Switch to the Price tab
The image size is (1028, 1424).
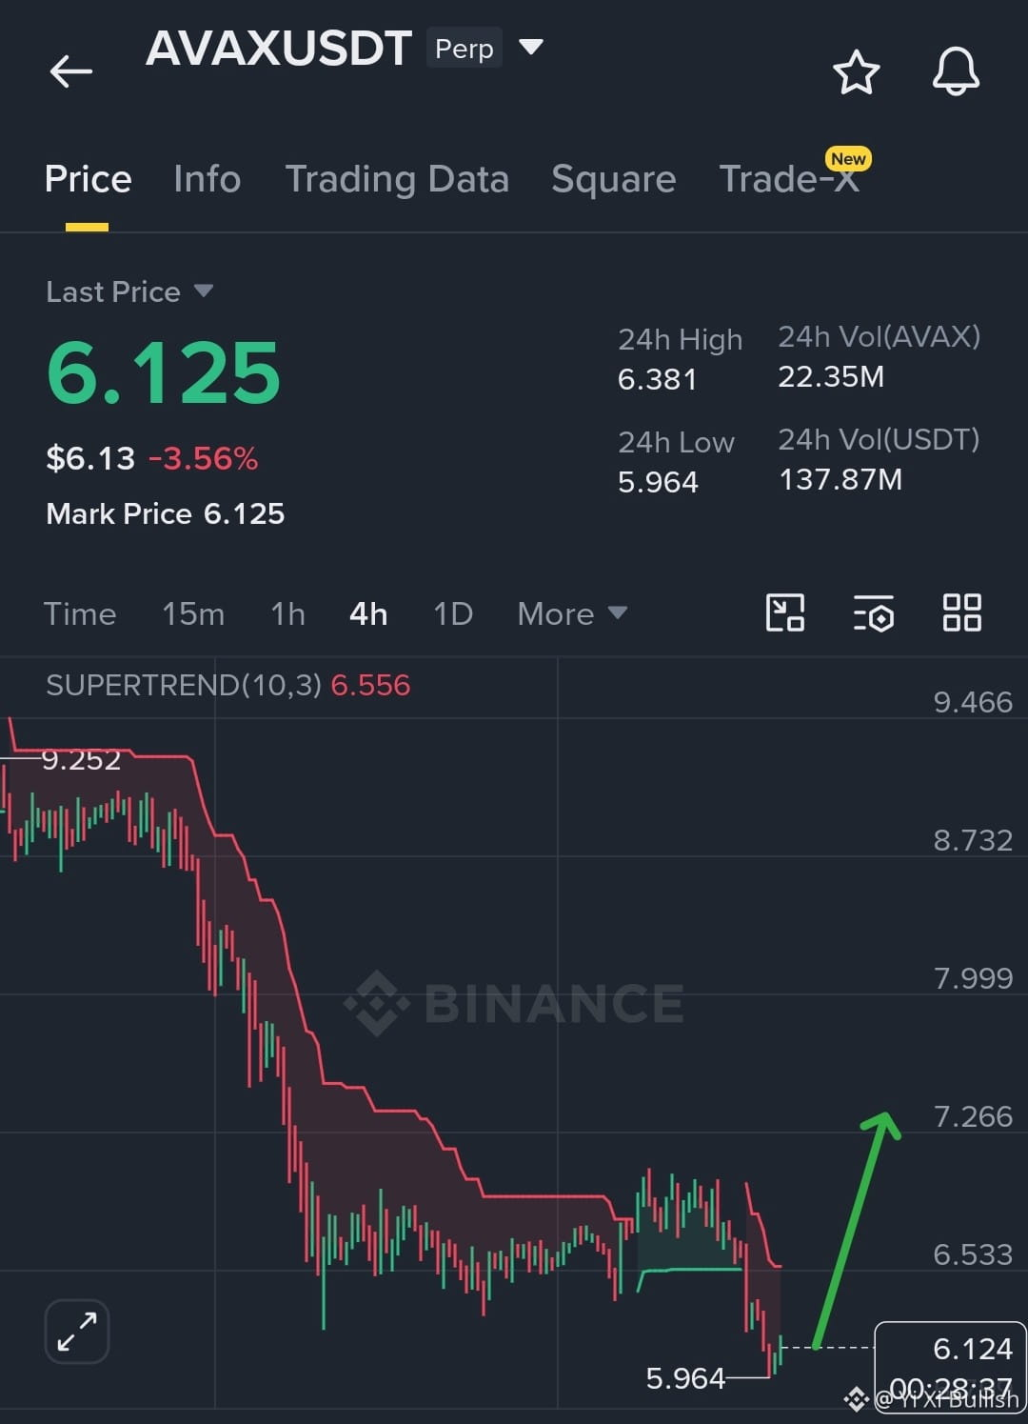pos(88,179)
